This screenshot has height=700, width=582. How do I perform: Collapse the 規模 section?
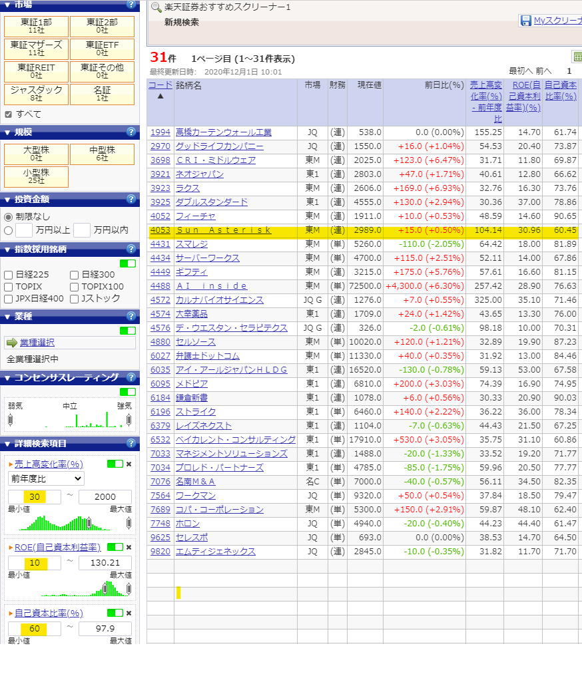[x=7, y=132]
